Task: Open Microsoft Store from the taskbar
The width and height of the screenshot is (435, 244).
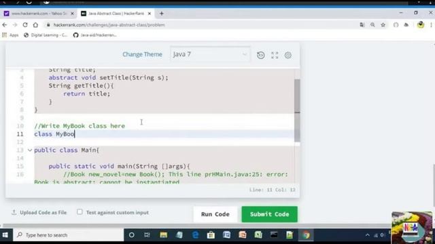Action: pyautogui.click(x=211, y=235)
